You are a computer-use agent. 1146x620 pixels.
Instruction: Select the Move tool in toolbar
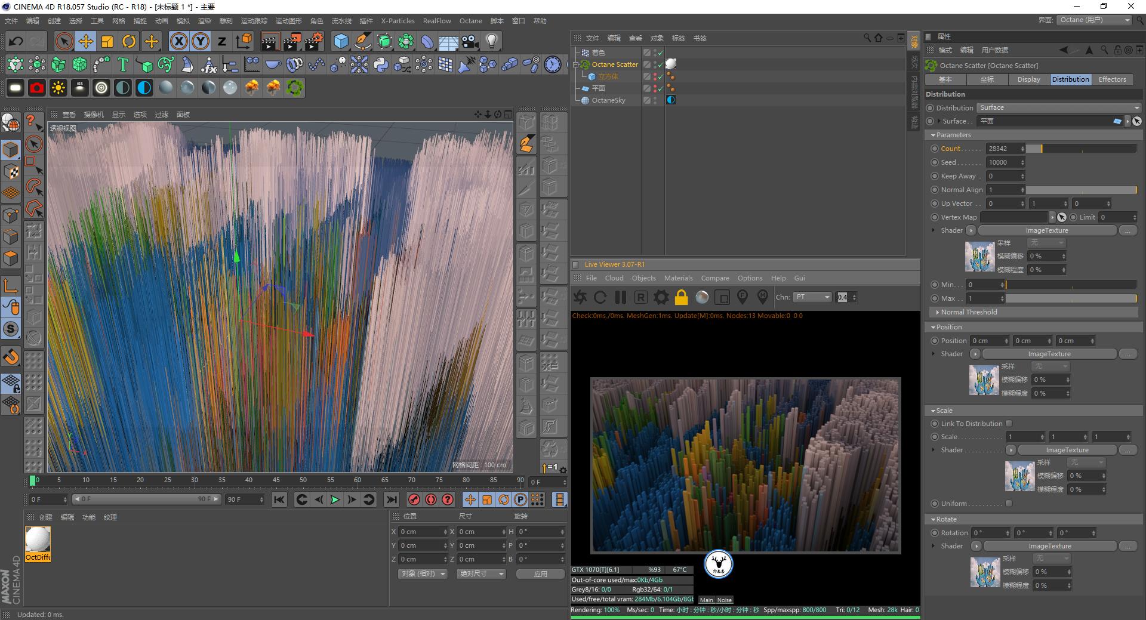click(86, 41)
